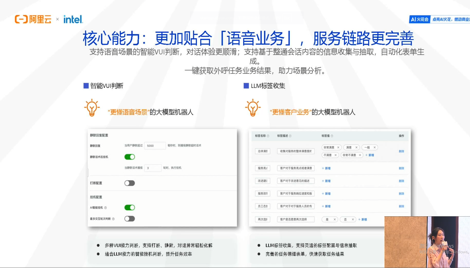Click the 5000 milliseconds input field

(x=154, y=146)
